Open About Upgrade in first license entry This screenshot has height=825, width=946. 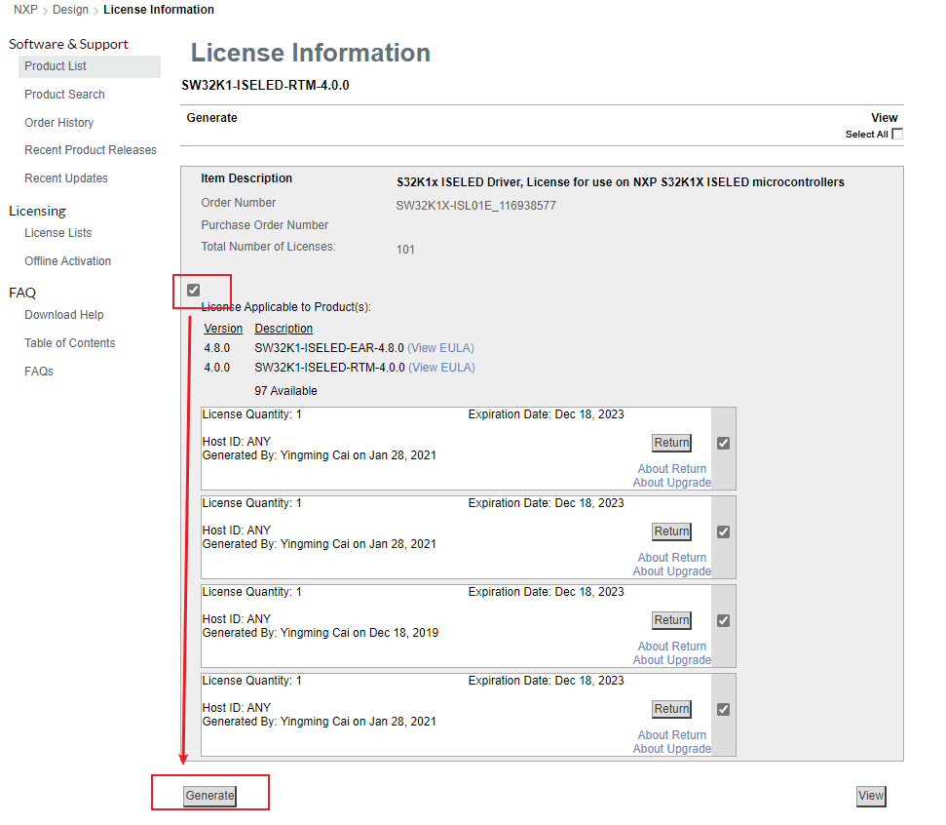(672, 483)
